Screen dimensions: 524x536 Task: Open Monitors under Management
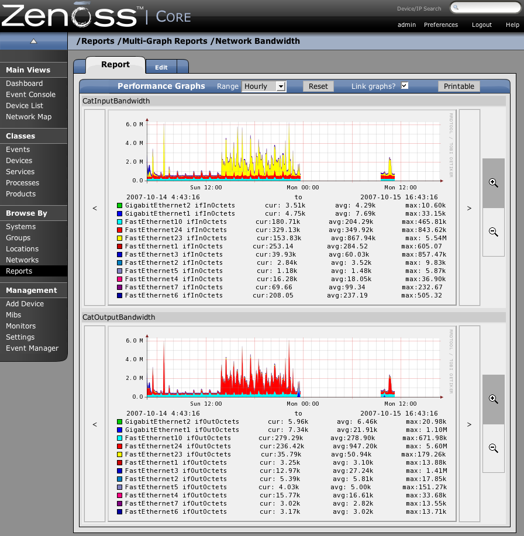20,326
